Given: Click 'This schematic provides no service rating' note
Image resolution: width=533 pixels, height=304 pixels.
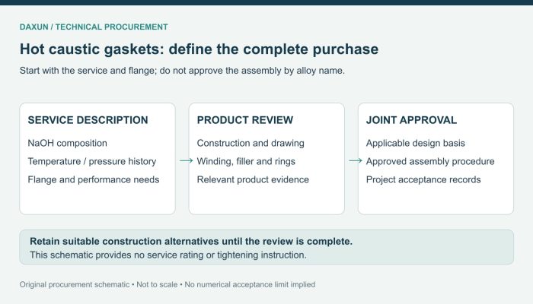Looking at the screenshot, I should click(168, 255).
